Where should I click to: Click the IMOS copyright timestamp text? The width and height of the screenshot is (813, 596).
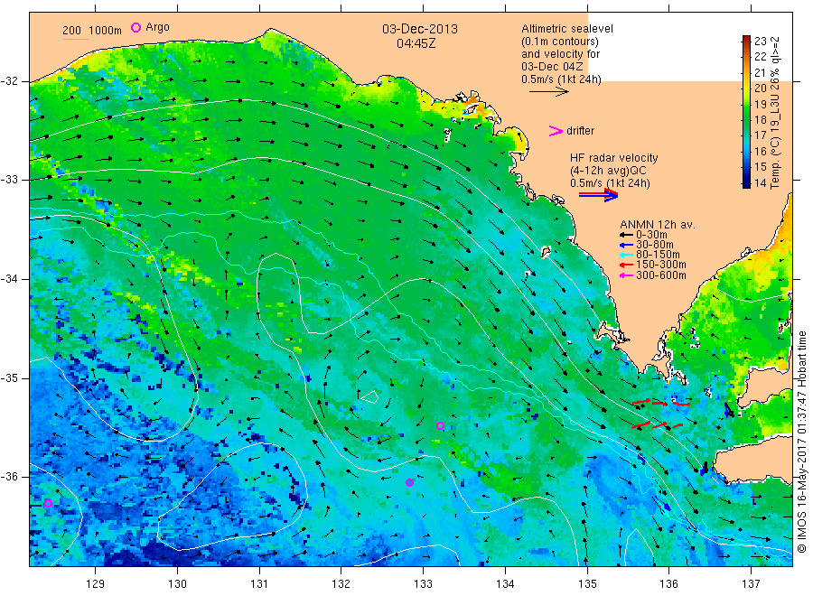802,442
